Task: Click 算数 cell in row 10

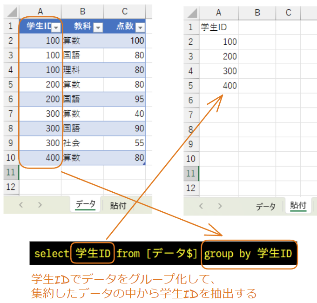Action: point(82,158)
